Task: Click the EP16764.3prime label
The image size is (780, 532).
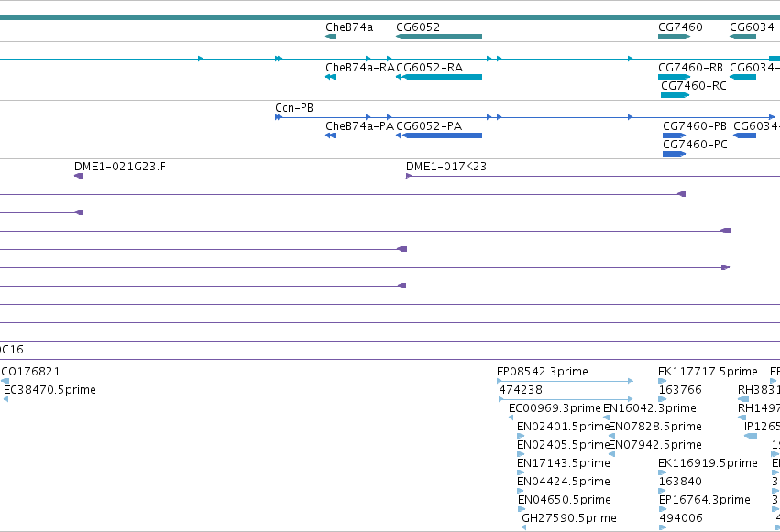Action: pos(705,500)
